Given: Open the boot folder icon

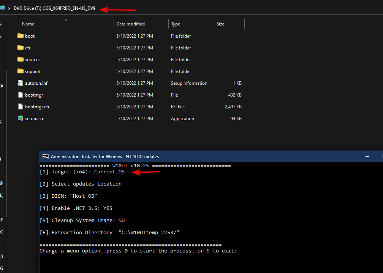Looking at the screenshot, I should 21,36.
